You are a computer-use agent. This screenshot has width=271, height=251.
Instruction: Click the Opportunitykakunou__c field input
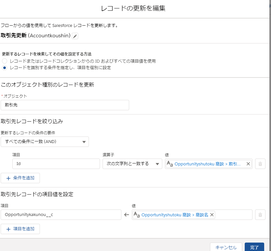pos(61,215)
